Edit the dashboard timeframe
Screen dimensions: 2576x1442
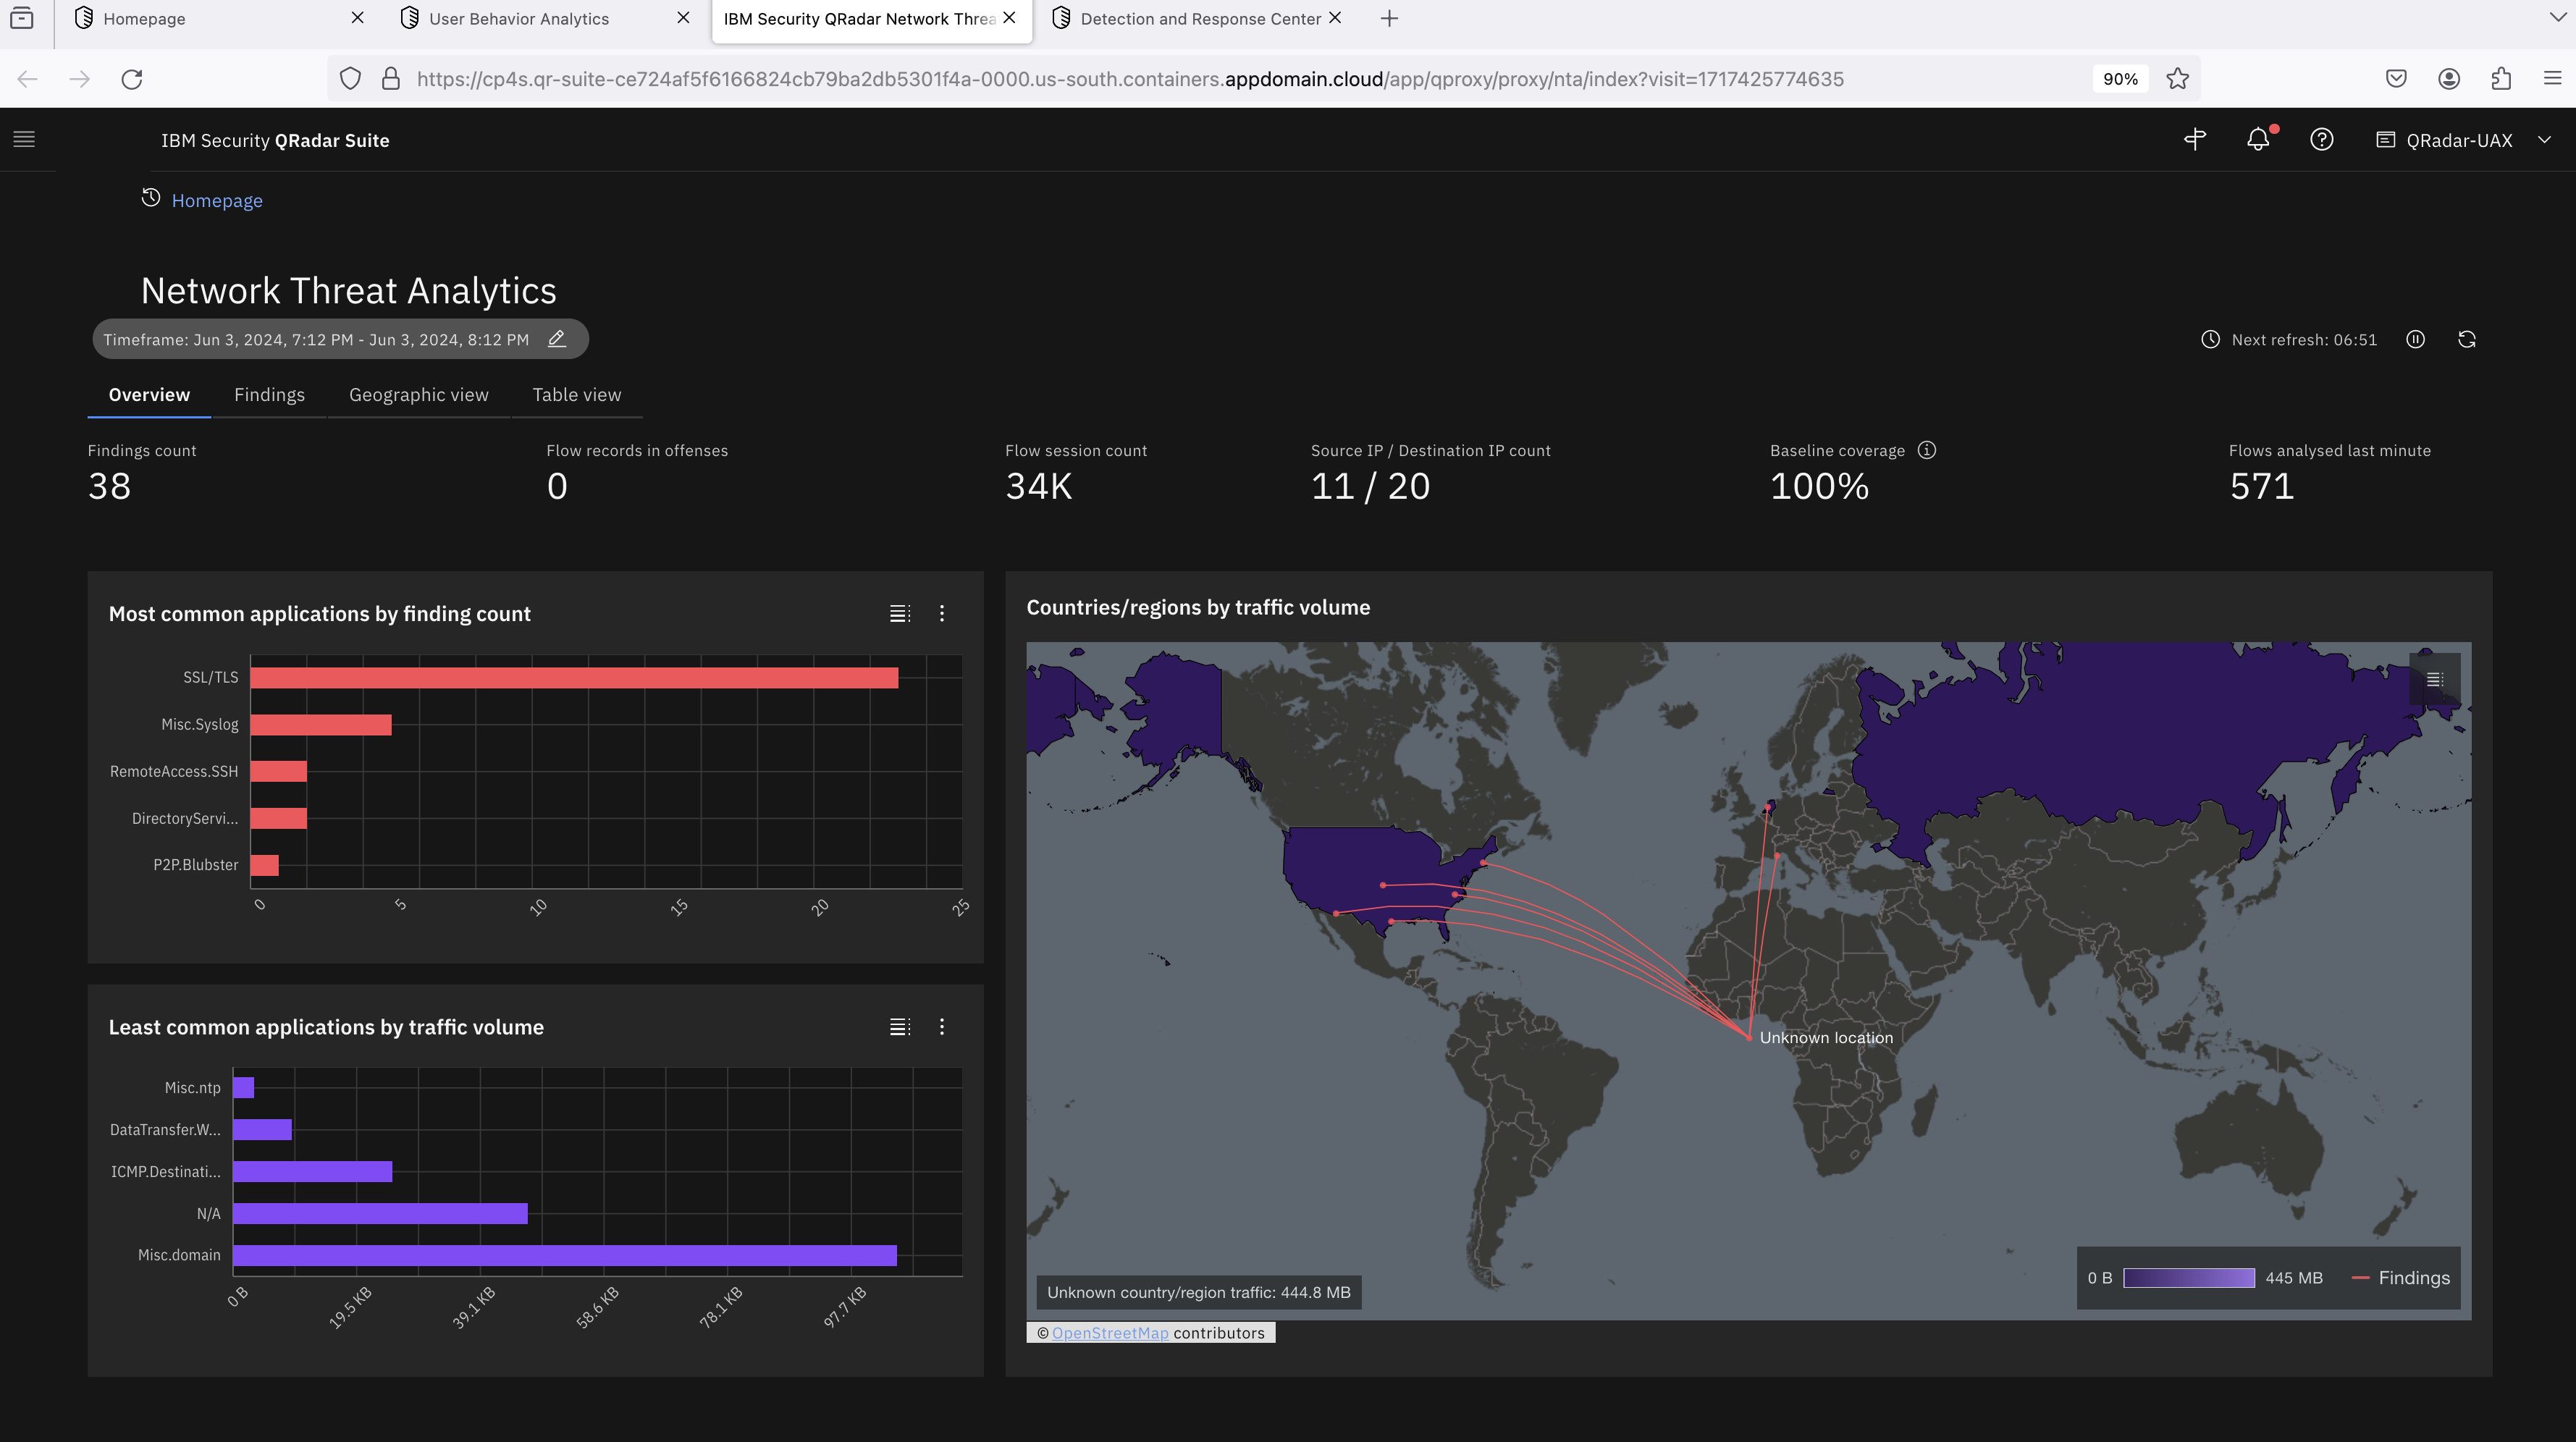pos(557,339)
